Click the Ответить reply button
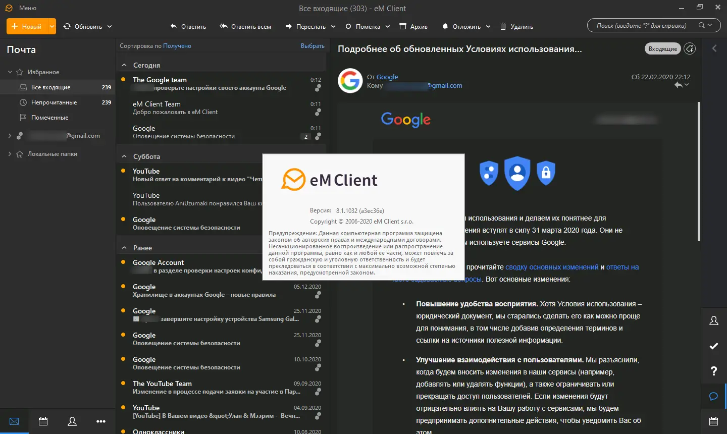 click(188, 27)
